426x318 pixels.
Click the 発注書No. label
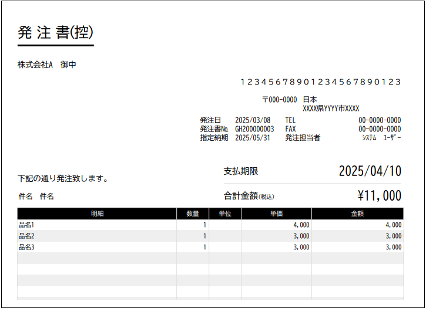point(214,129)
